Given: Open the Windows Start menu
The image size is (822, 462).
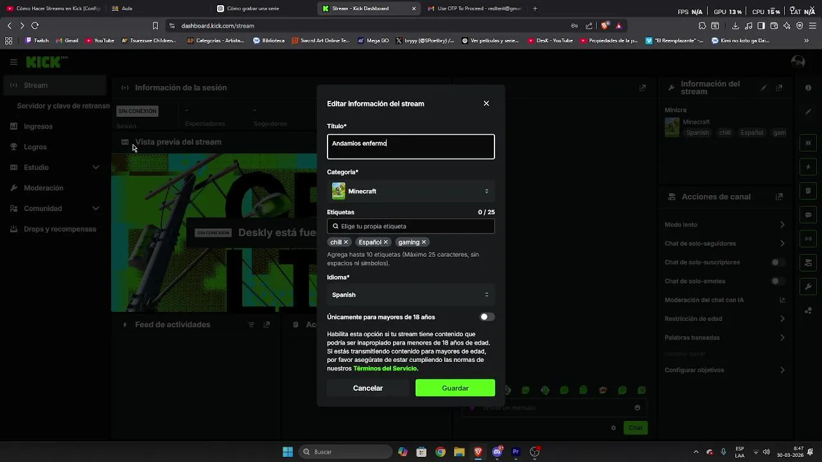Looking at the screenshot, I should (x=288, y=452).
